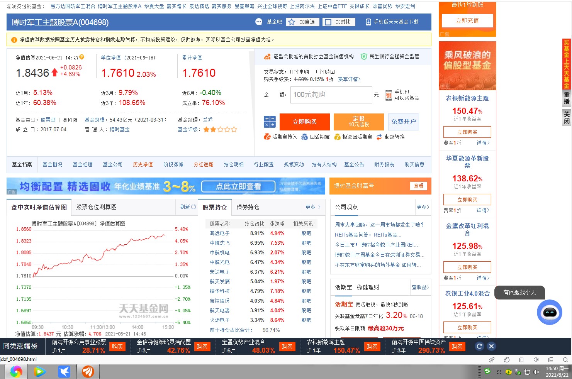The height and width of the screenshot is (379, 572).
Task: Click the magnifier icon in browser status bar
Action: click(565, 360)
